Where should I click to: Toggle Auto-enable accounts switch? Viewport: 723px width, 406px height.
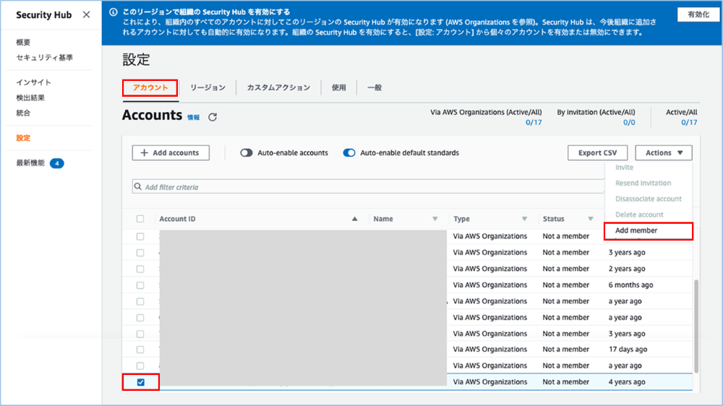coord(247,153)
